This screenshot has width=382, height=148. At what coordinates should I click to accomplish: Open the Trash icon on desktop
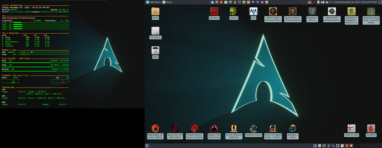tap(155, 50)
